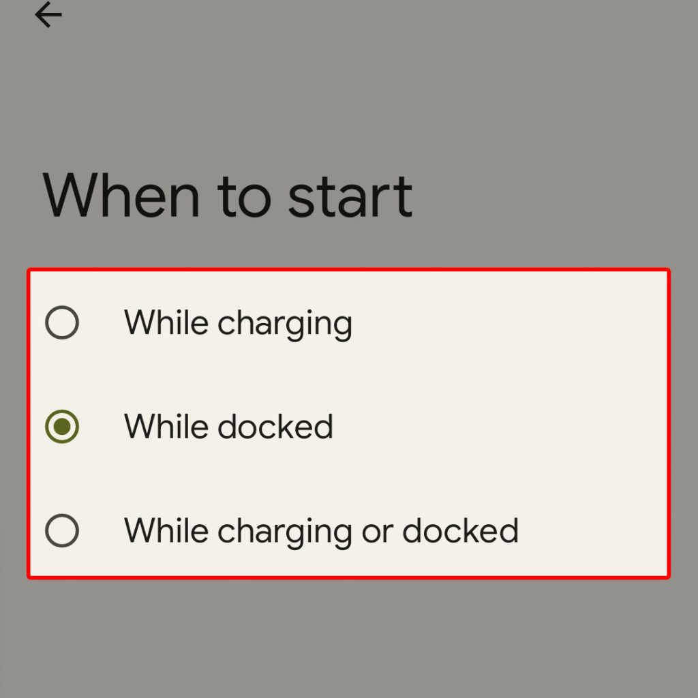Click the word "start" in the heading
The width and height of the screenshot is (698, 698).
[x=350, y=196]
